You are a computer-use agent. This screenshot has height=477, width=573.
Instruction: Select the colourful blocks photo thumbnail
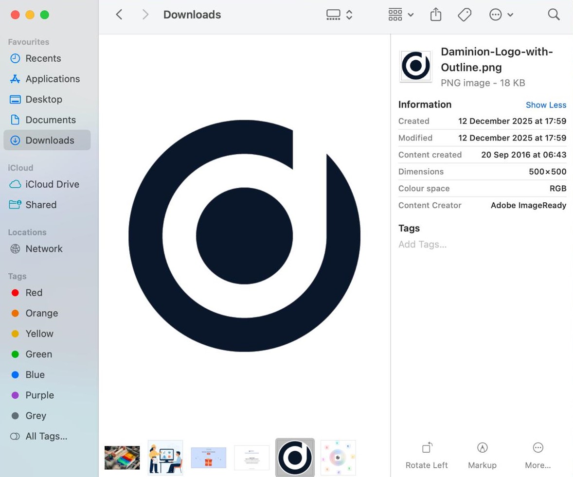click(x=122, y=458)
